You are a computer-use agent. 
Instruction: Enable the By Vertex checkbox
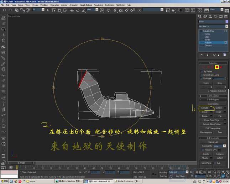point(202,72)
